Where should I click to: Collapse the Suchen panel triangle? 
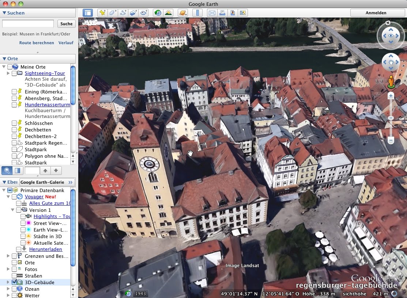tap(4, 13)
